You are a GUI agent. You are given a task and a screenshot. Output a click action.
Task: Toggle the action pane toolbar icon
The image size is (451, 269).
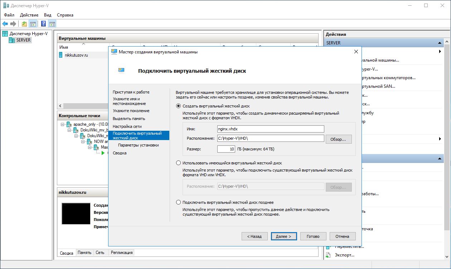coord(52,24)
